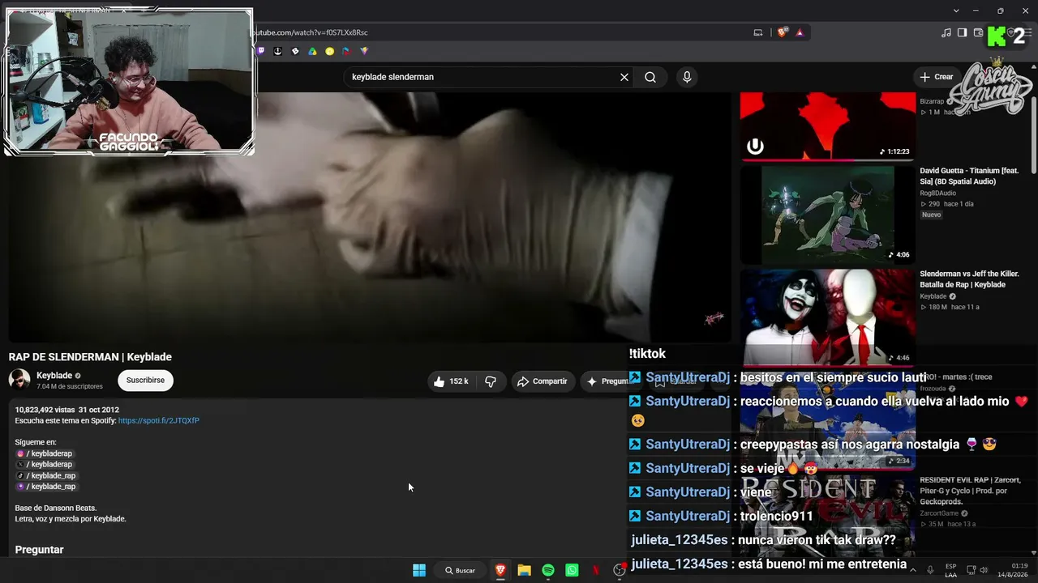Click the tray network and volume icons
Viewport: 1038px width, 583px height.
coord(979,570)
